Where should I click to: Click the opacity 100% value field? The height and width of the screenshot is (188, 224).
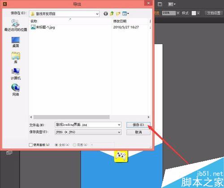[x=169, y=13]
